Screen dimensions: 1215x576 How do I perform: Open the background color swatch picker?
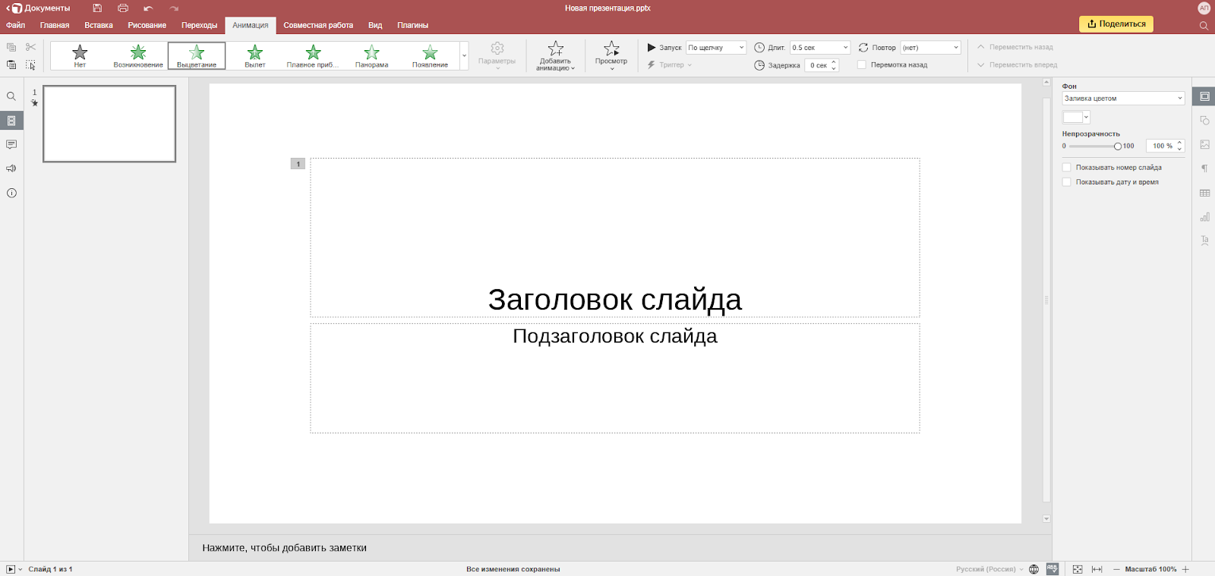[x=1076, y=118]
